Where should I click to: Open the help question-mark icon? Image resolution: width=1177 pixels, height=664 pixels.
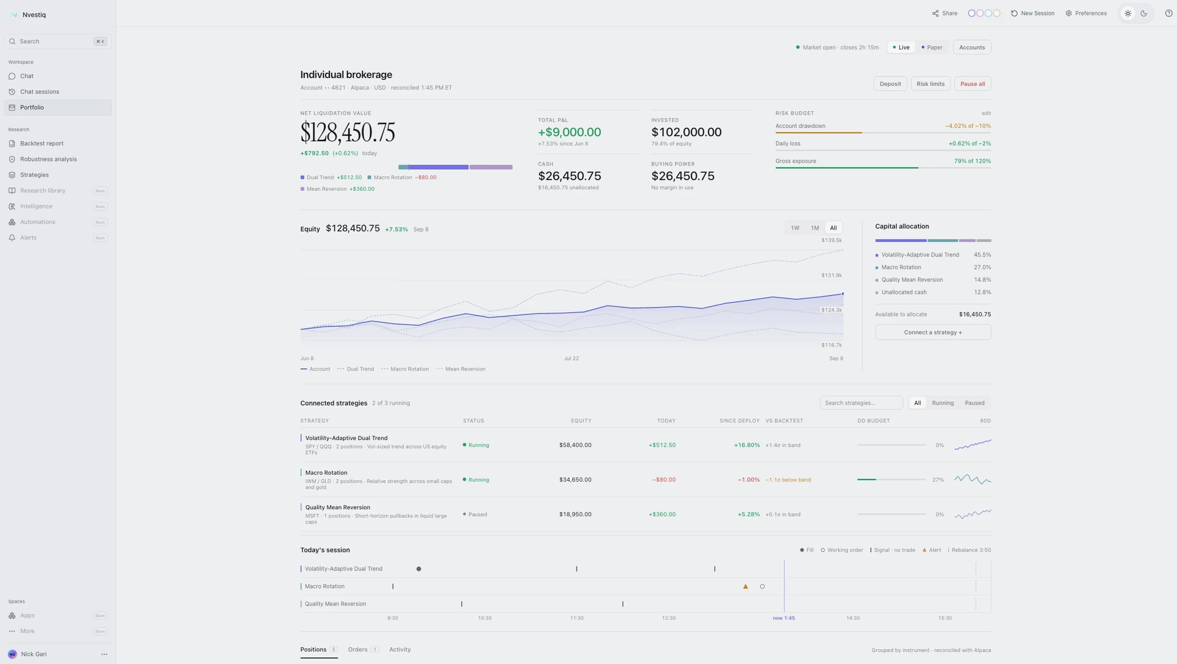point(1169,14)
